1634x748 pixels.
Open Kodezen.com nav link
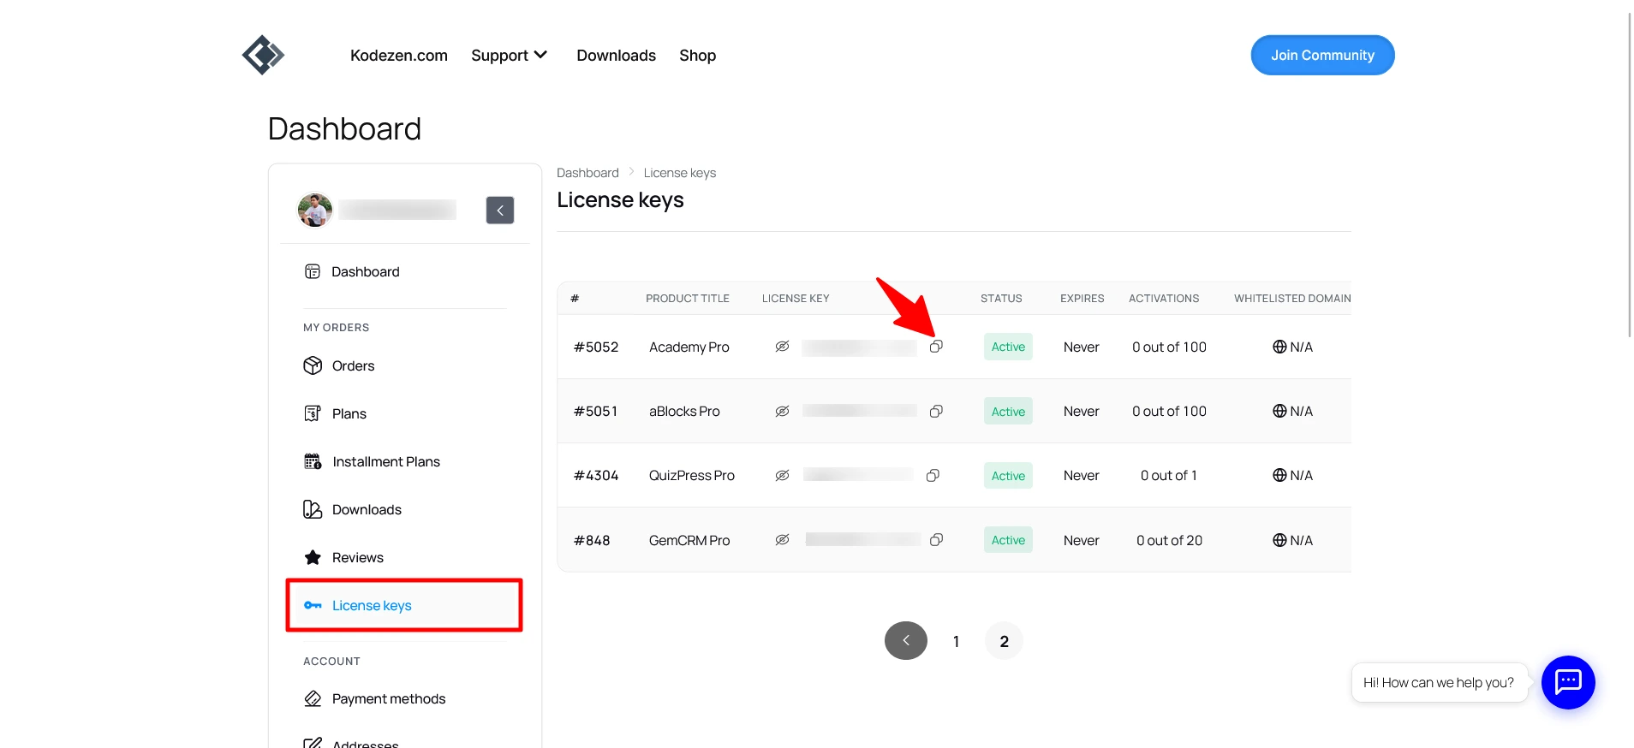(399, 56)
